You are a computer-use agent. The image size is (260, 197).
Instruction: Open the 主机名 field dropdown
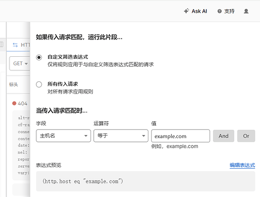pyautogui.click(x=63, y=136)
